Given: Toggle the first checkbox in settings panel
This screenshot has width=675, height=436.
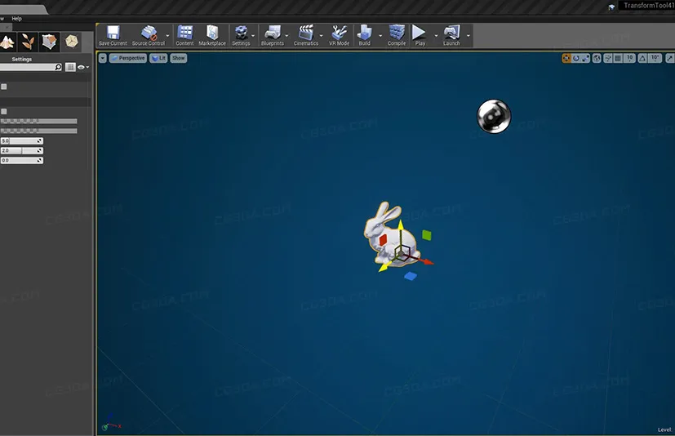Looking at the screenshot, I should point(4,87).
